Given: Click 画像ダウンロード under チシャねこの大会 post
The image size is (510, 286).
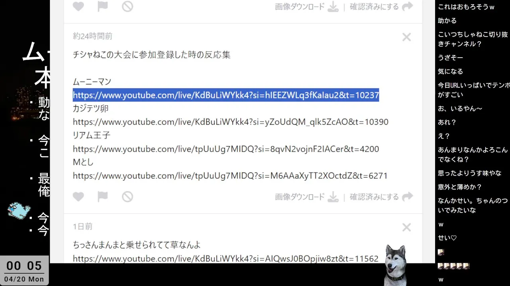Looking at the screenshot, I should (300, 197).
